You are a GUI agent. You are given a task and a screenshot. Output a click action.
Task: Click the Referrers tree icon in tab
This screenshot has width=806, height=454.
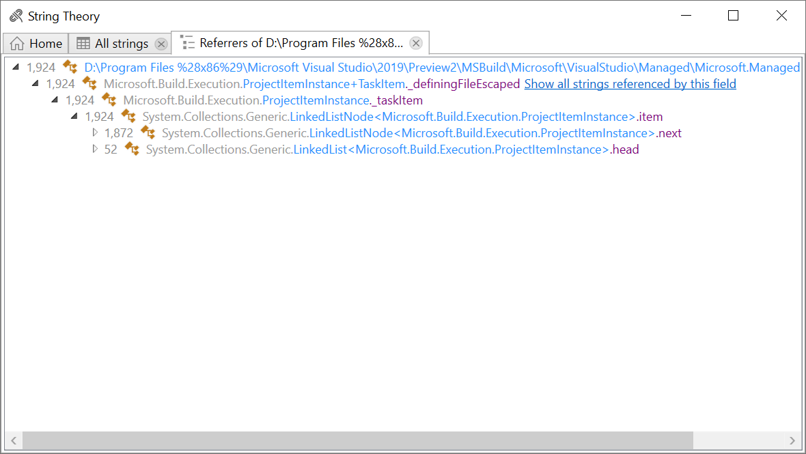pyautogui.click(x=188, y=42)
